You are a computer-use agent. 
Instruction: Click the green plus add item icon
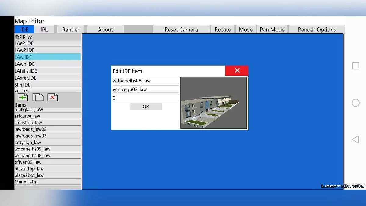click(23, 97)
